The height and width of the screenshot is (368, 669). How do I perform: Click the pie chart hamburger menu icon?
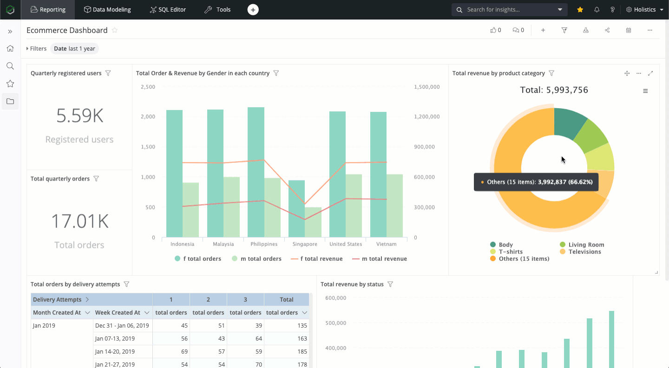point(645,91)
